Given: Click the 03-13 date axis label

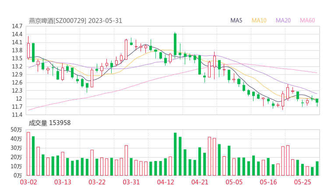Looking at the screenshot, I should pos(63,182).
